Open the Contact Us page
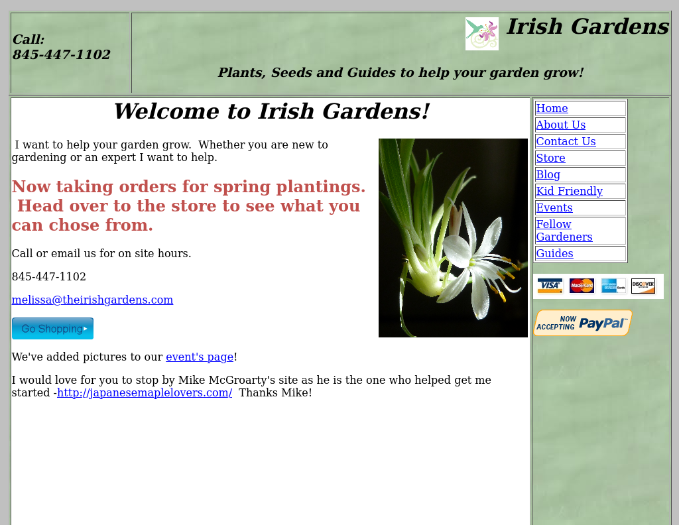679x525 pixels. (566, 142)
